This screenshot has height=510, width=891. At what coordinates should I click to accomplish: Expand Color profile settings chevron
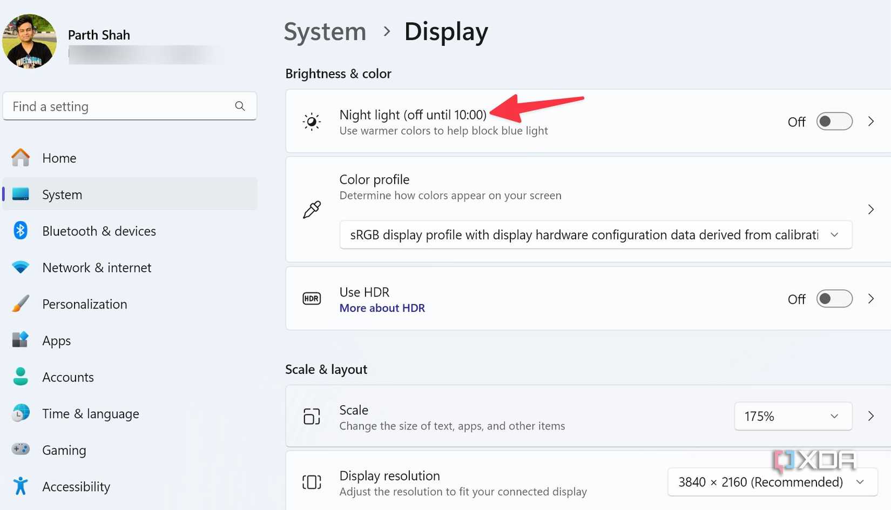[871, 209]
